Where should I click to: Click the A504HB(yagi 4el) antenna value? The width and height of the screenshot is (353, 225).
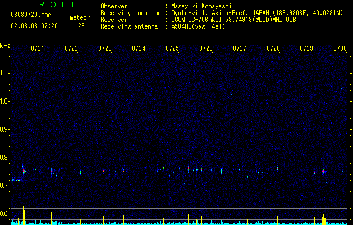(x=198, y=26)
